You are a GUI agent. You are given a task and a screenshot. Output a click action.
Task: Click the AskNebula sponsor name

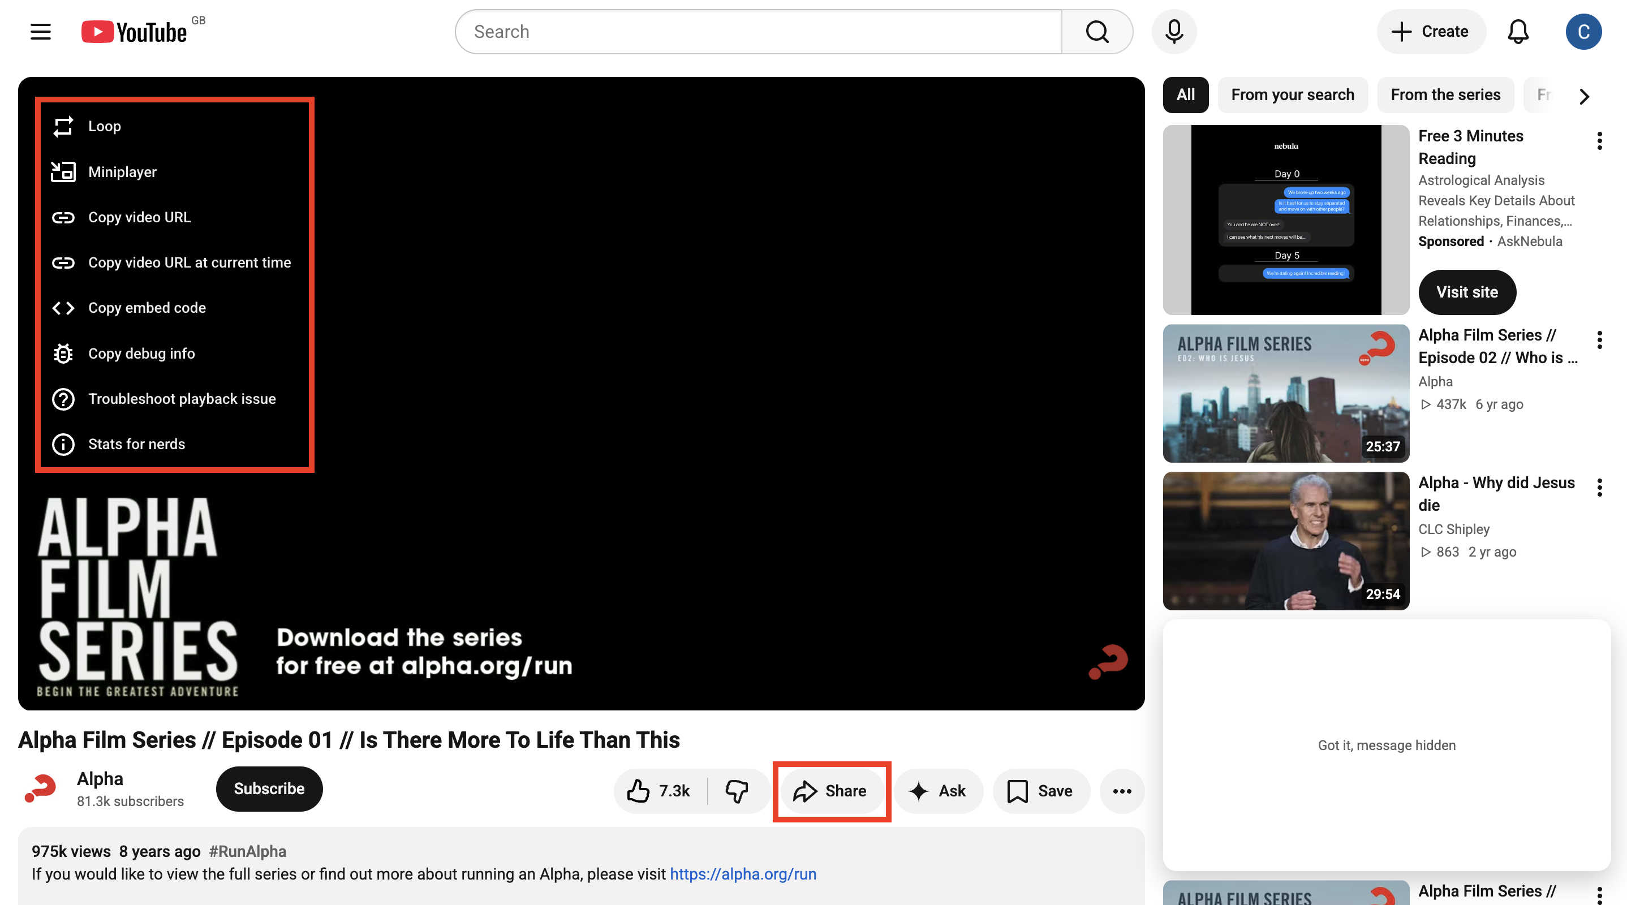1529,242
